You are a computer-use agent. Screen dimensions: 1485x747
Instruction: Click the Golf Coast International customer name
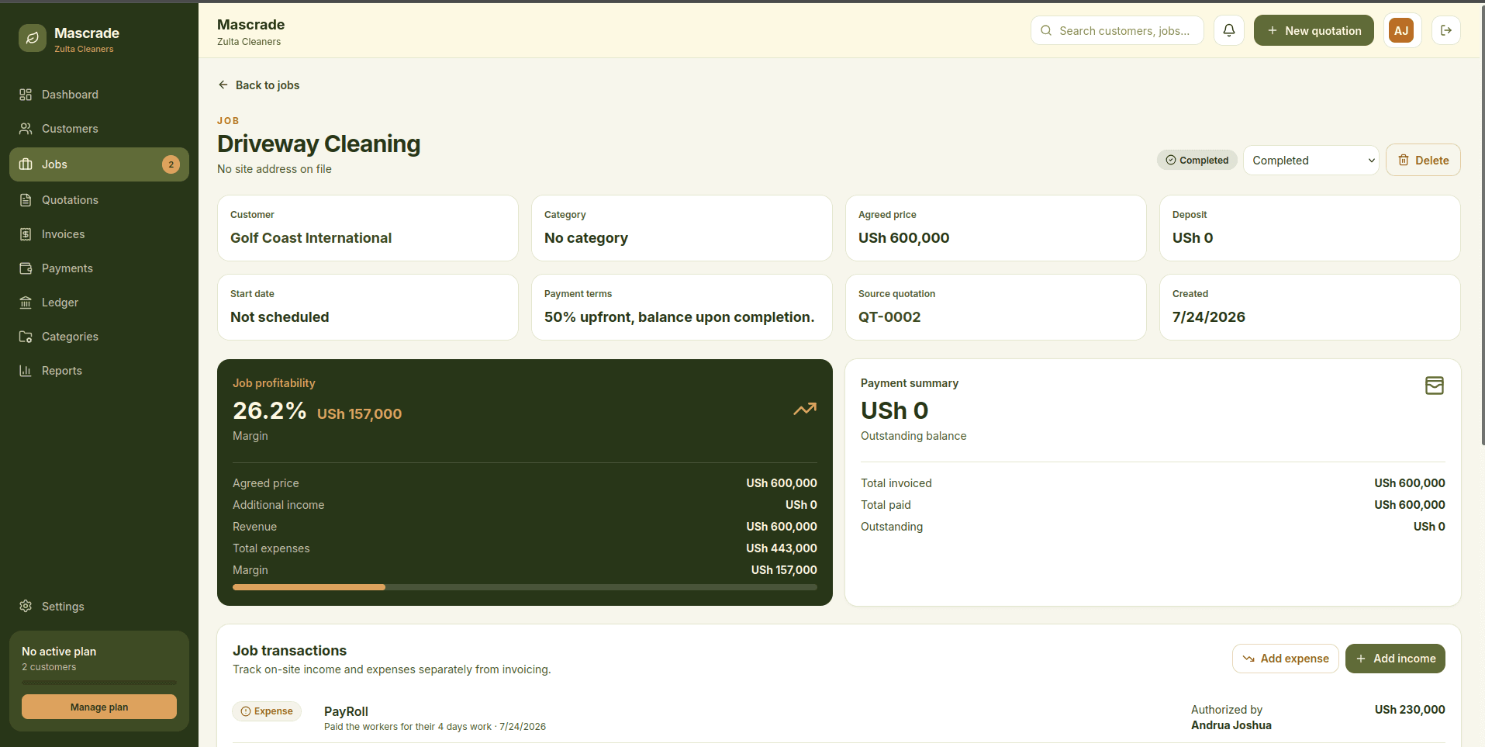point(311,238)
